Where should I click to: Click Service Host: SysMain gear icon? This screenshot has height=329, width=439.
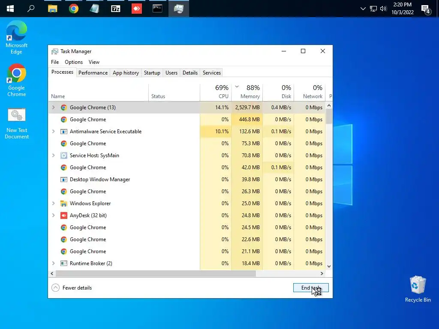click(64, 156)
